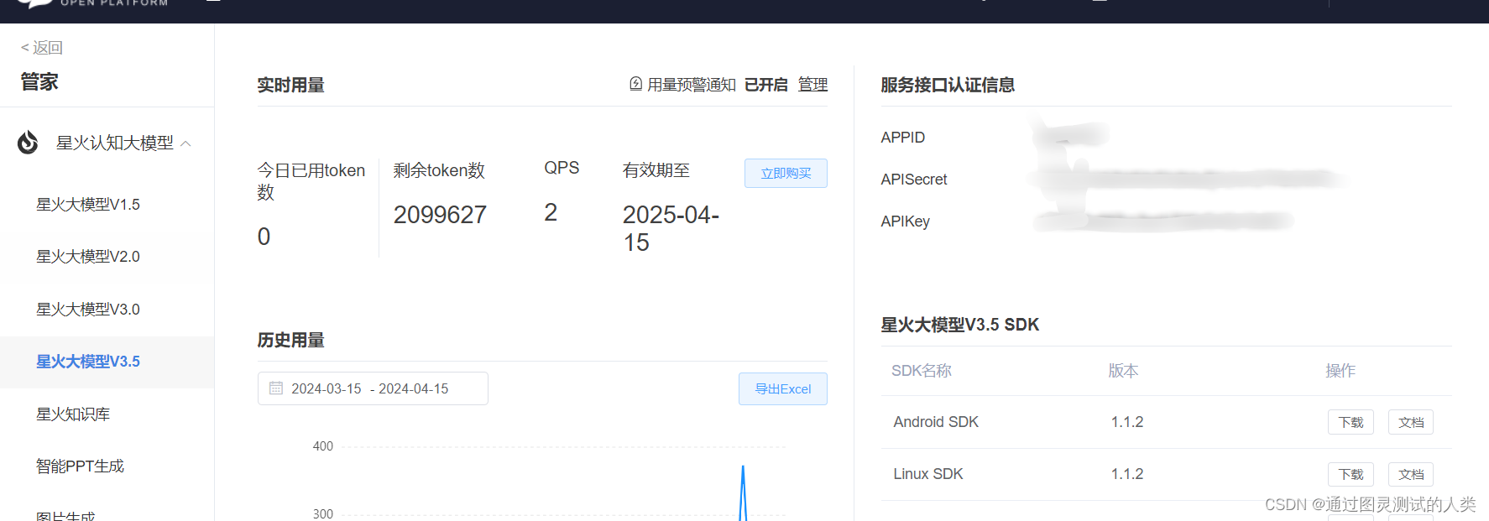Open 星火大模型V1.5 in sidebar
This screenshot has width=1489, height=521.
(x=88, y=205)
